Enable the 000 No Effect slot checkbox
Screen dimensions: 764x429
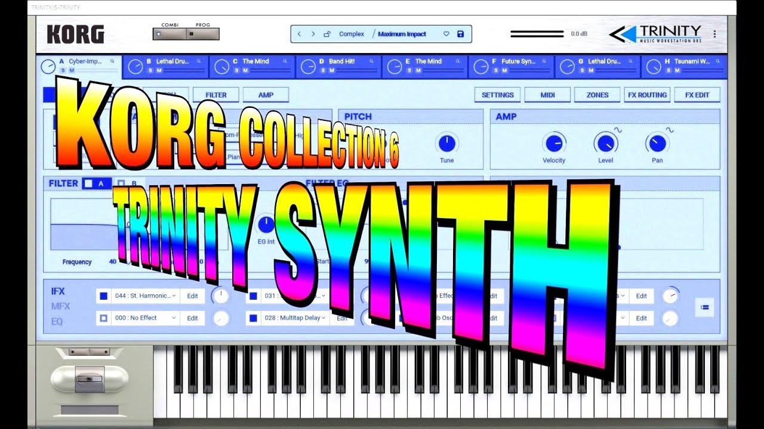tap(104, 318)
